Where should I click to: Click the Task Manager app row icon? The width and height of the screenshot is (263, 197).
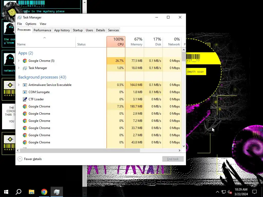pyautogui.click(x=25, y=68)
